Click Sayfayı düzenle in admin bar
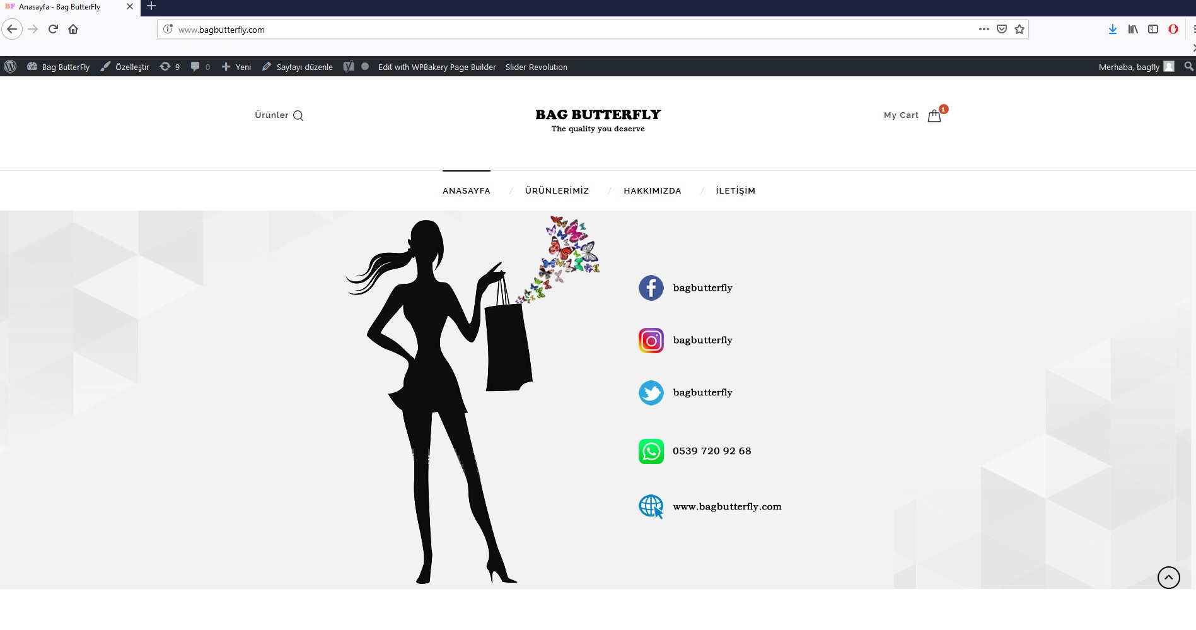1196x630 pixels. (x=298, y=67)
